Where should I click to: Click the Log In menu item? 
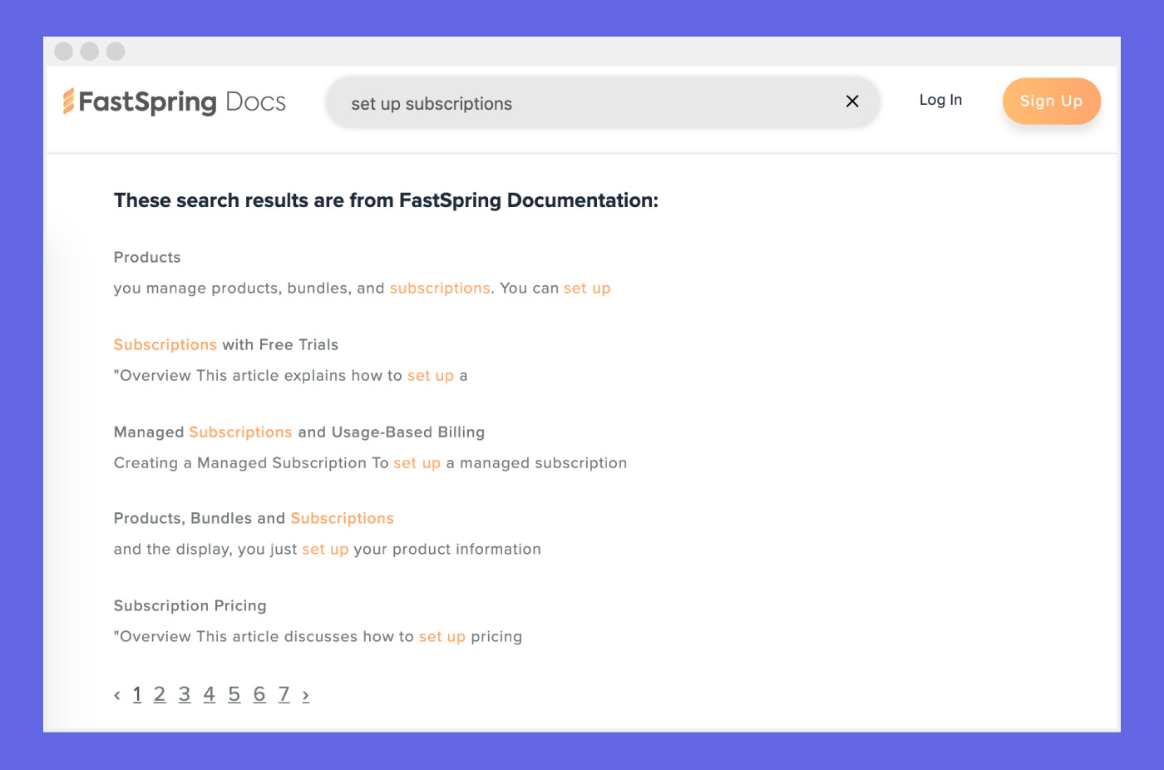(940, 100)
